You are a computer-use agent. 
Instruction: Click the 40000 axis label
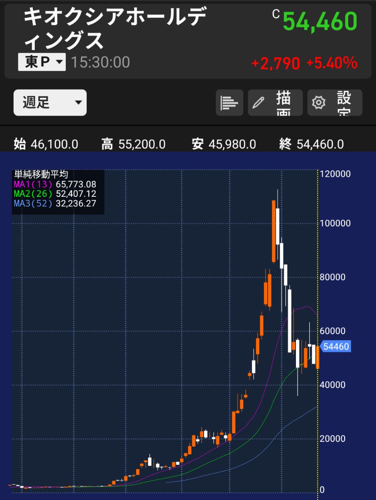[332, 385]
